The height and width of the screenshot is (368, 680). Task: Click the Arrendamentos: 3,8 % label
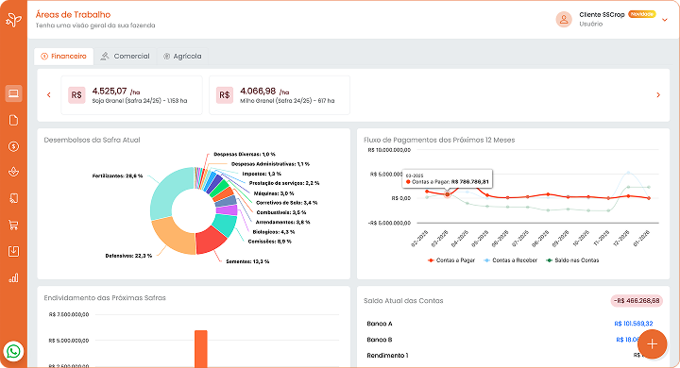pos(282,223)
